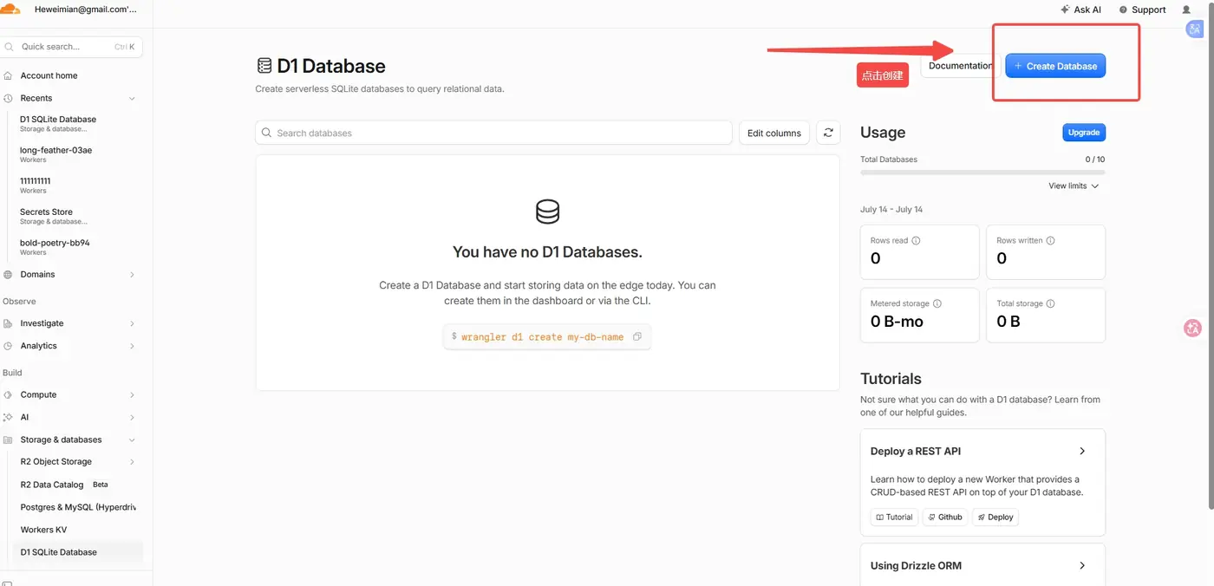Image resolution: width=1214 pixels, height=586 pixels.
Task: Click the Ask AI sparkle button
Action: (1080, 10)
